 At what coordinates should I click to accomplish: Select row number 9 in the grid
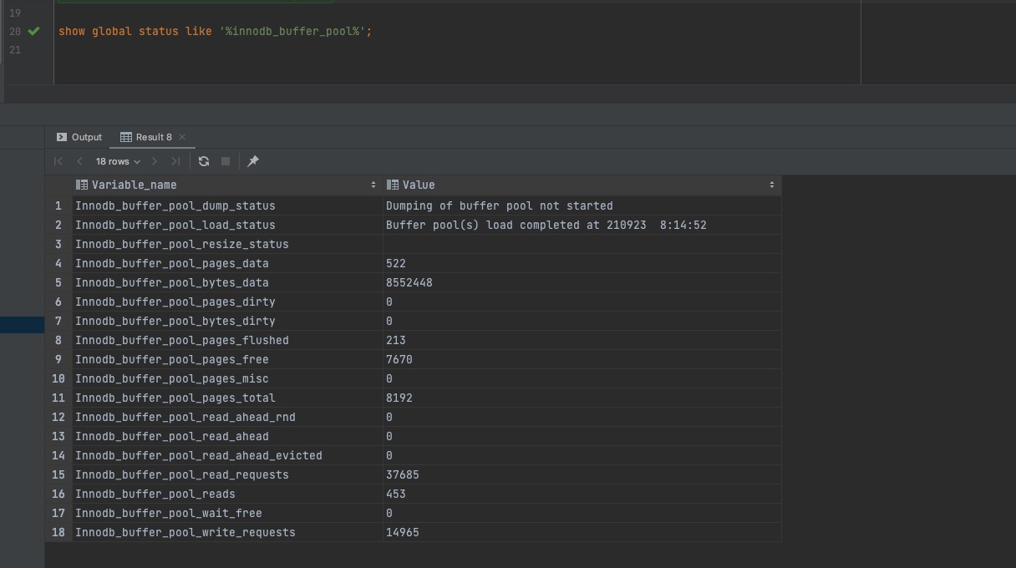pyautogui.click(x=58, y=359)
